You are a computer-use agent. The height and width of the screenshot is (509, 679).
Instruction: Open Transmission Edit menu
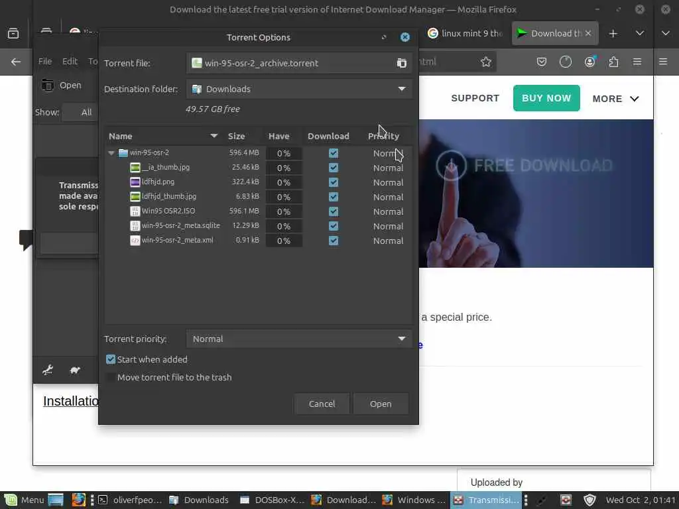point(70,61)
